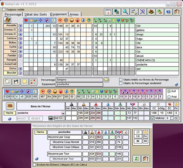The image size is (183, 168).
Task: Enable Objets du Personnage seulement checkbox
Action: [121, 83]
